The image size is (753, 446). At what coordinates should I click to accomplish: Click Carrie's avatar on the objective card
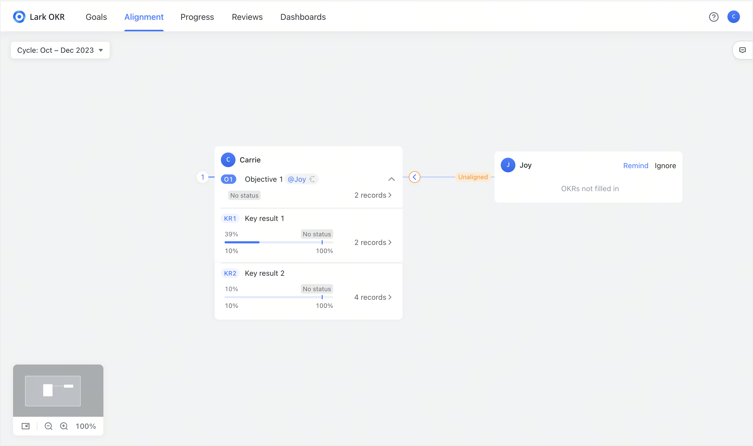click(x=228, y=160)
